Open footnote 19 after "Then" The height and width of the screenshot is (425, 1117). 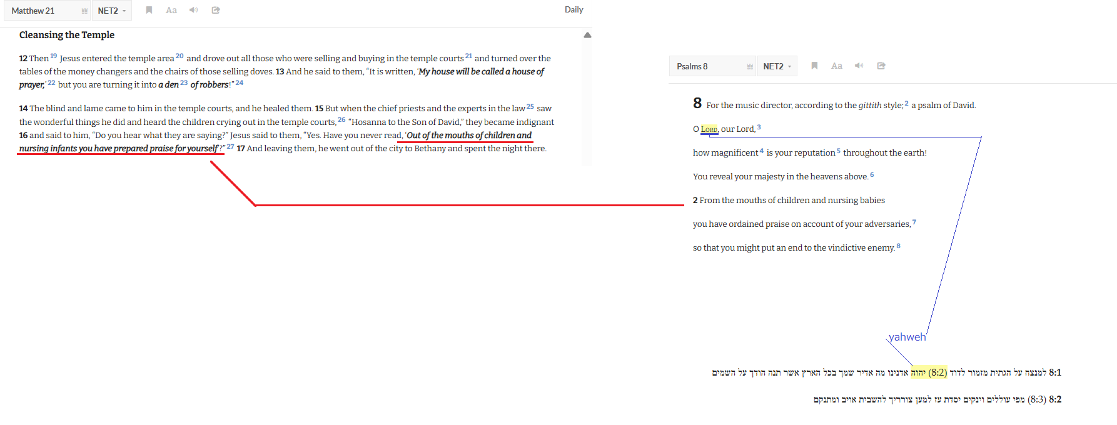(x=54, y=56)
